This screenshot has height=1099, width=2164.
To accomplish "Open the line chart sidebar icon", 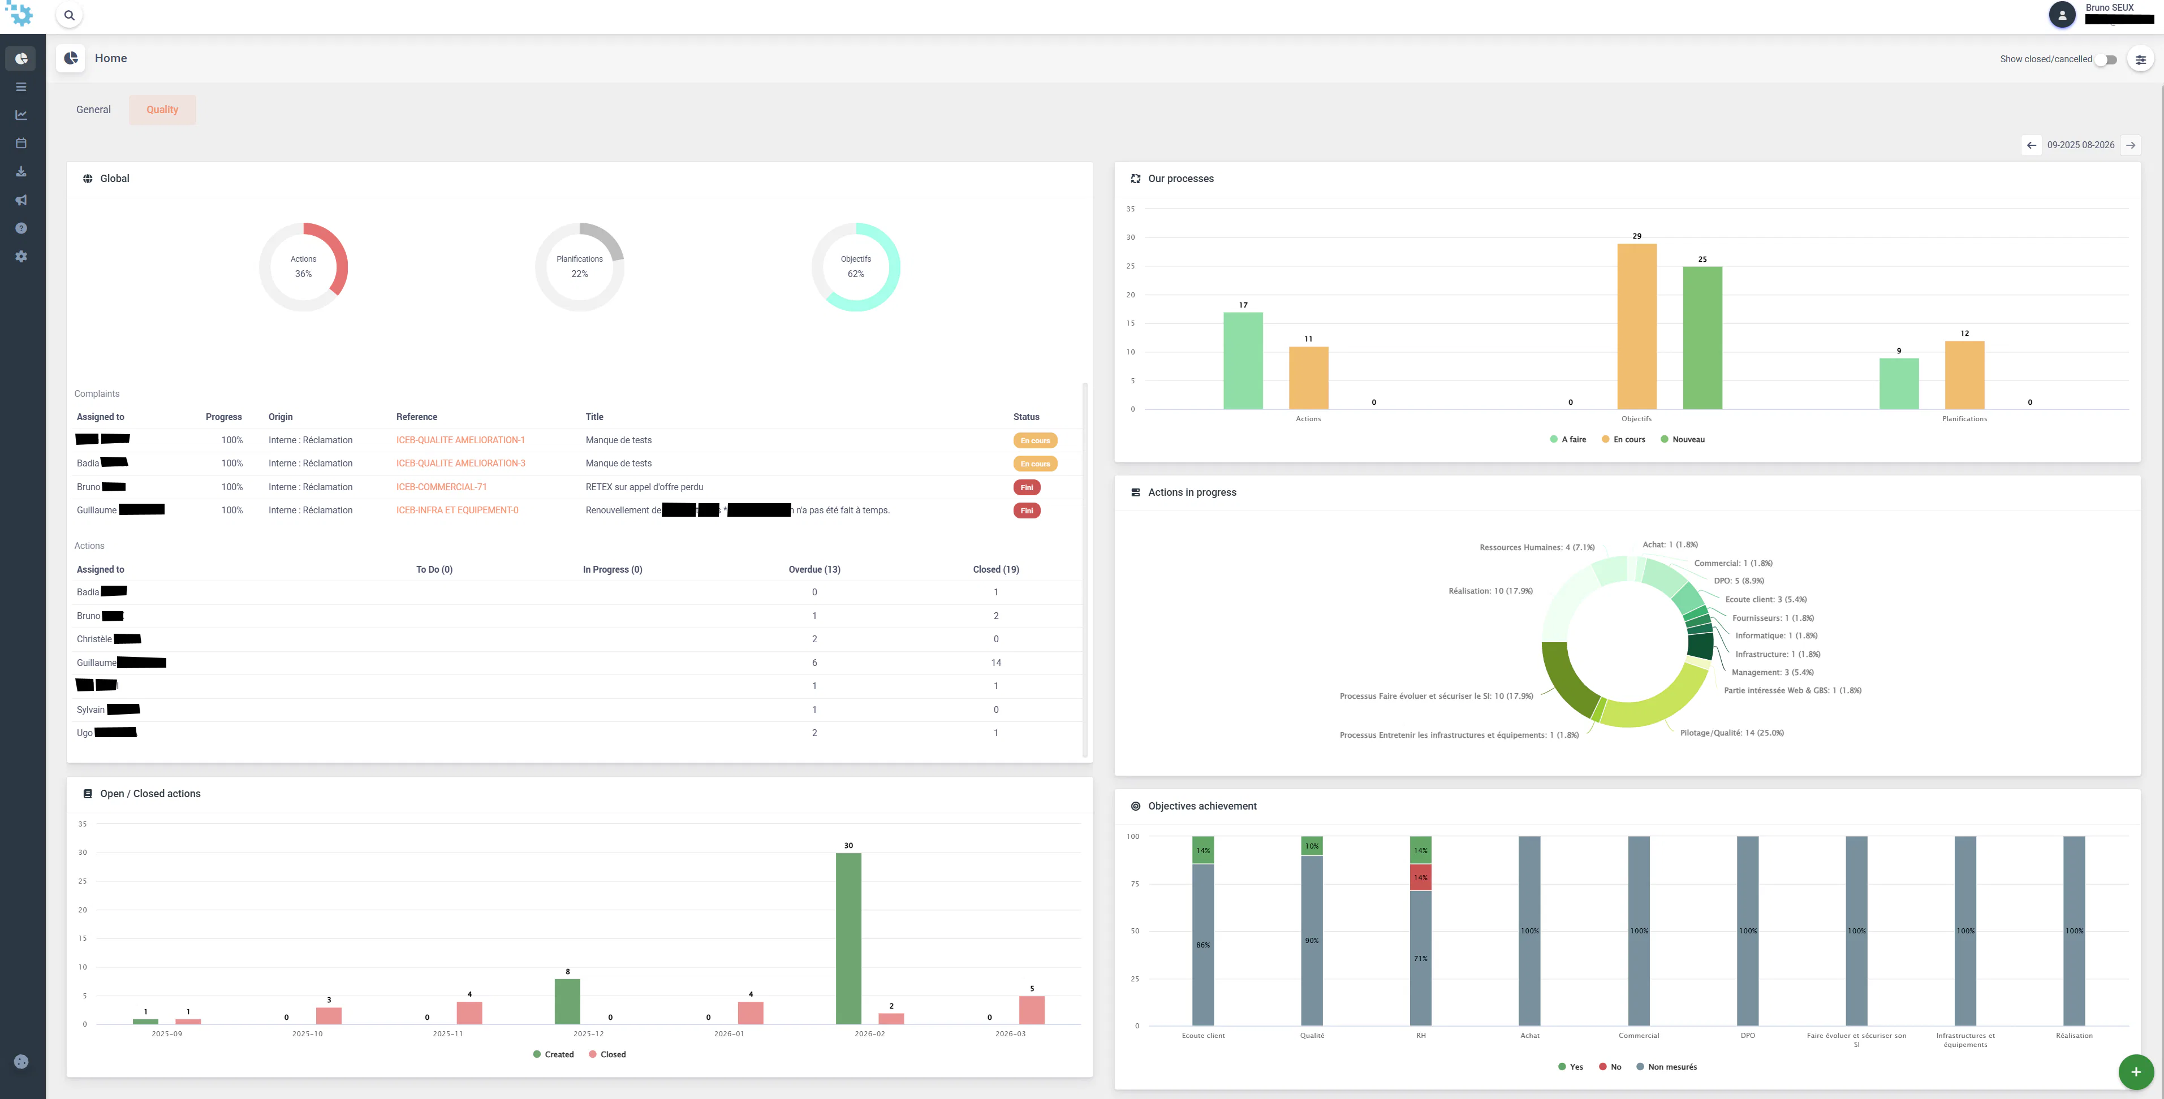I will 21,115.
